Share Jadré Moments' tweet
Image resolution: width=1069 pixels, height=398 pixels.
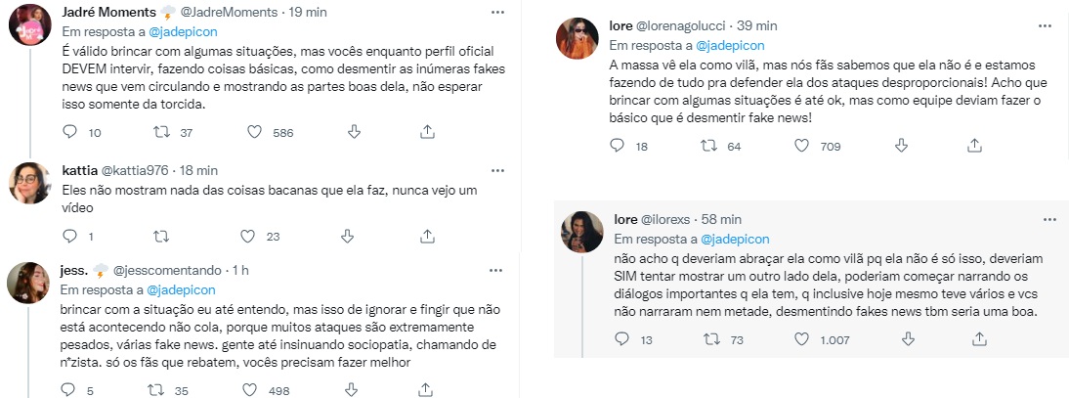(x=427, y=132)
